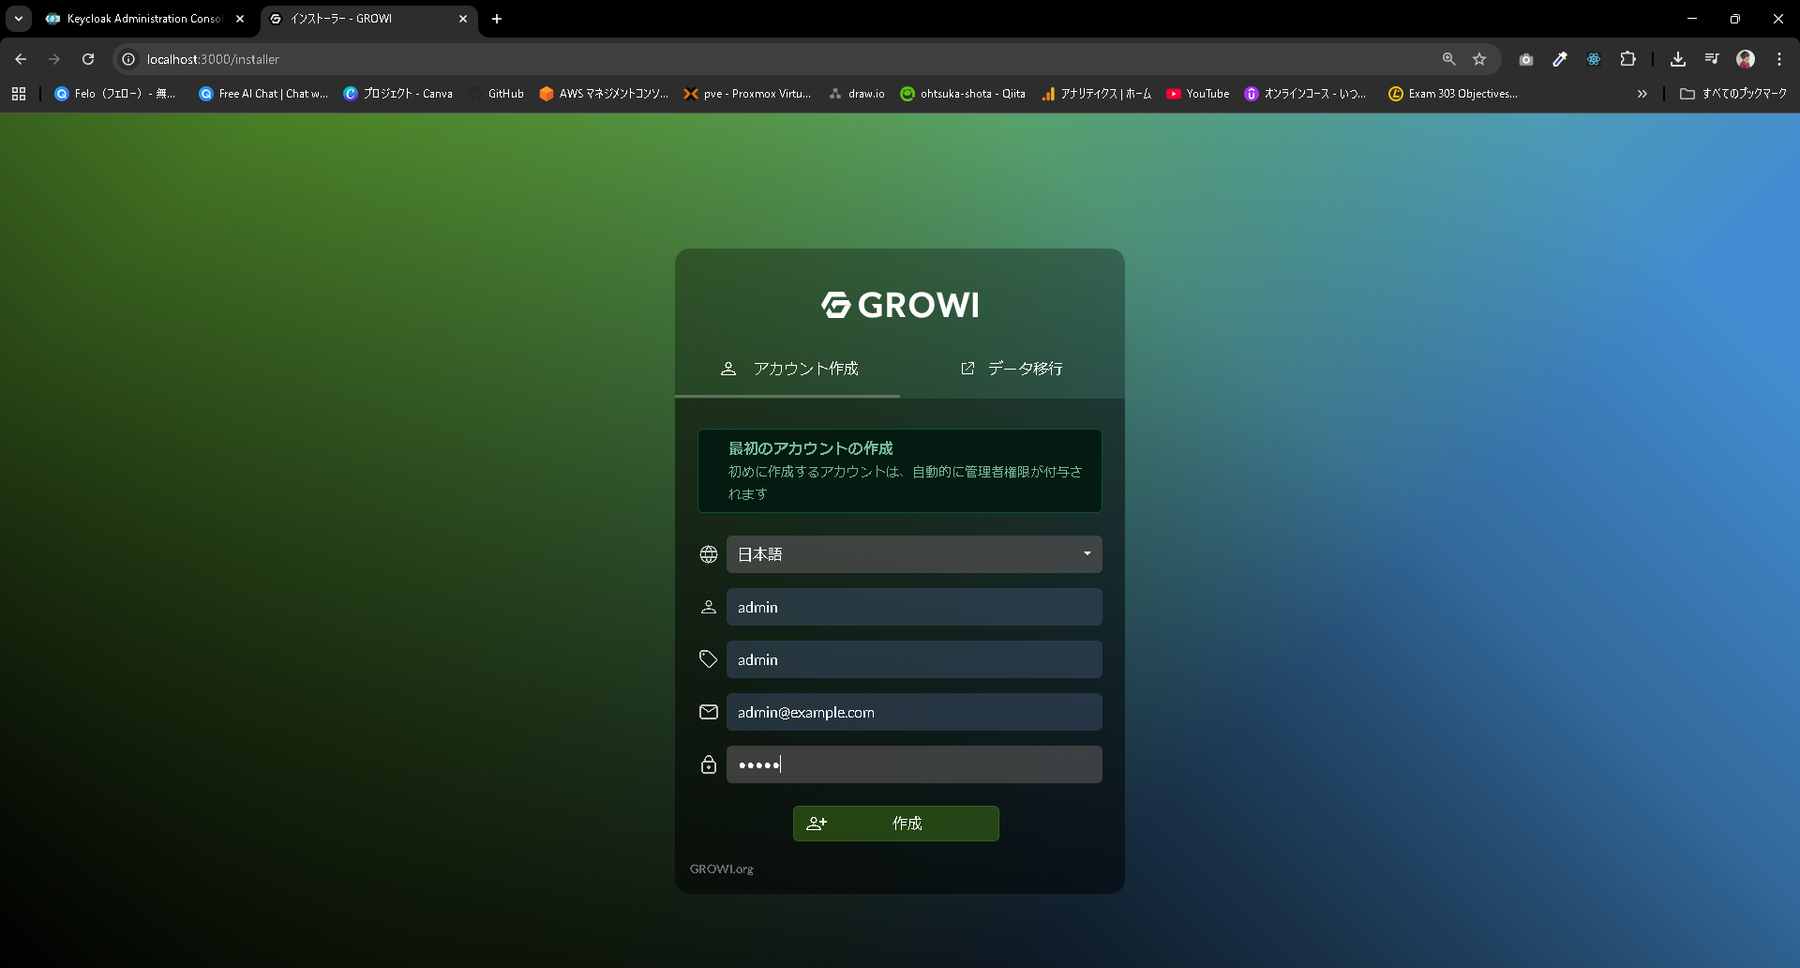Switch to the アカウント作成 tab
This screenshot has height=968, width=1800.
coord(787,369)
